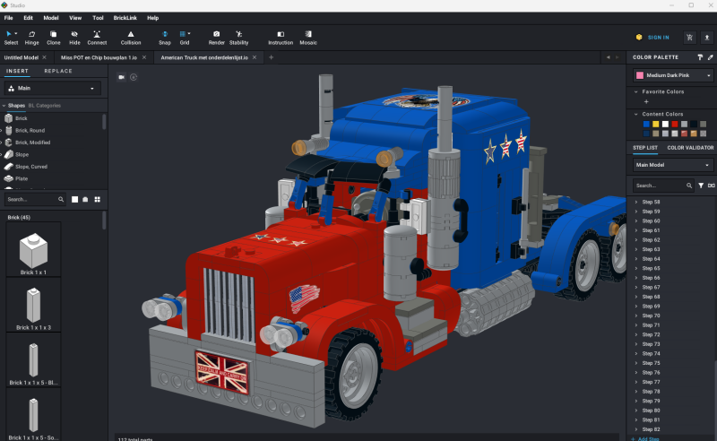Select the Brick 1 x 1 thumbnail
The height and width of the screenshot is (441, 717).
[33, 251]
